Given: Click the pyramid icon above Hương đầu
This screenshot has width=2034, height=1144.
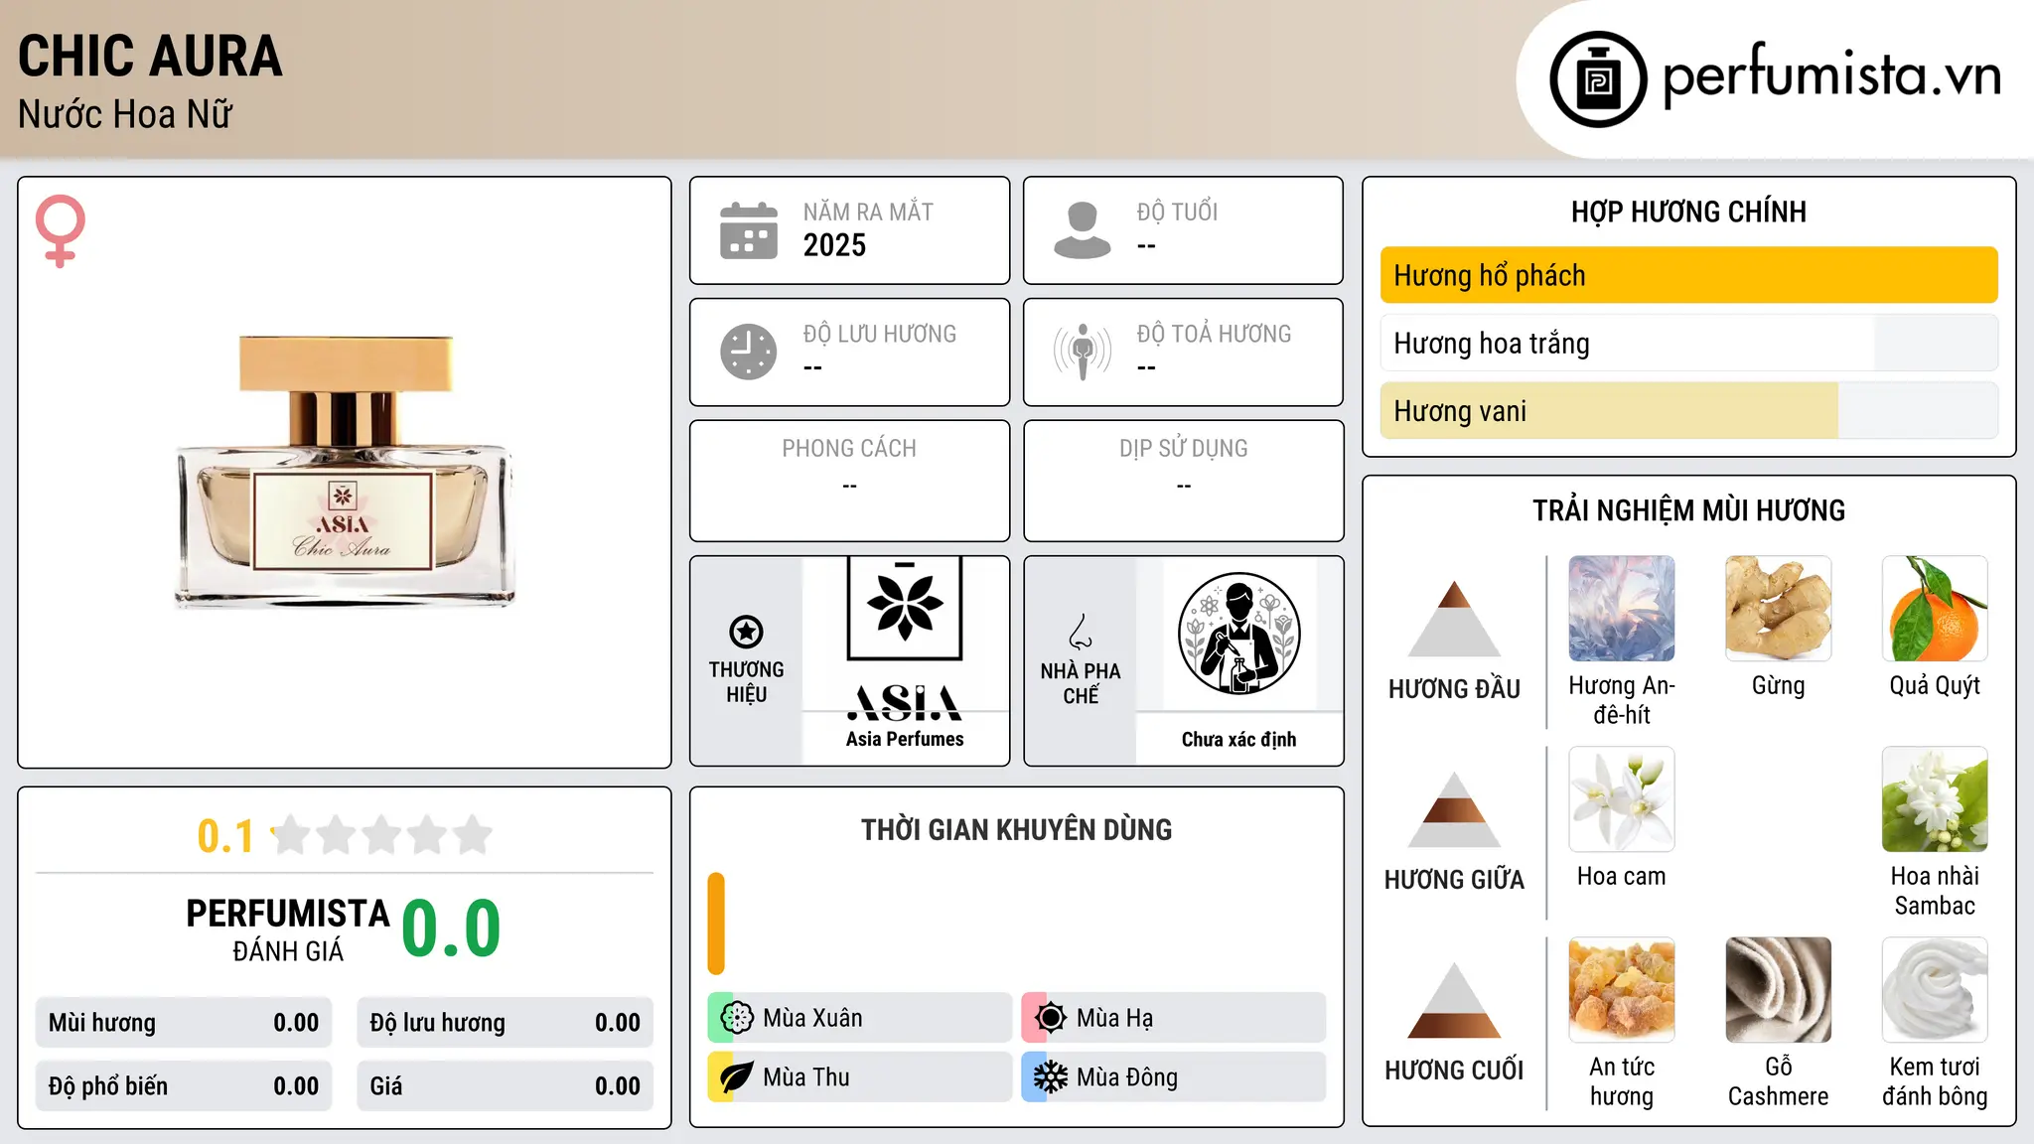Looking at the screenshot, I should pyautogui.click(x=1454, y=619).
